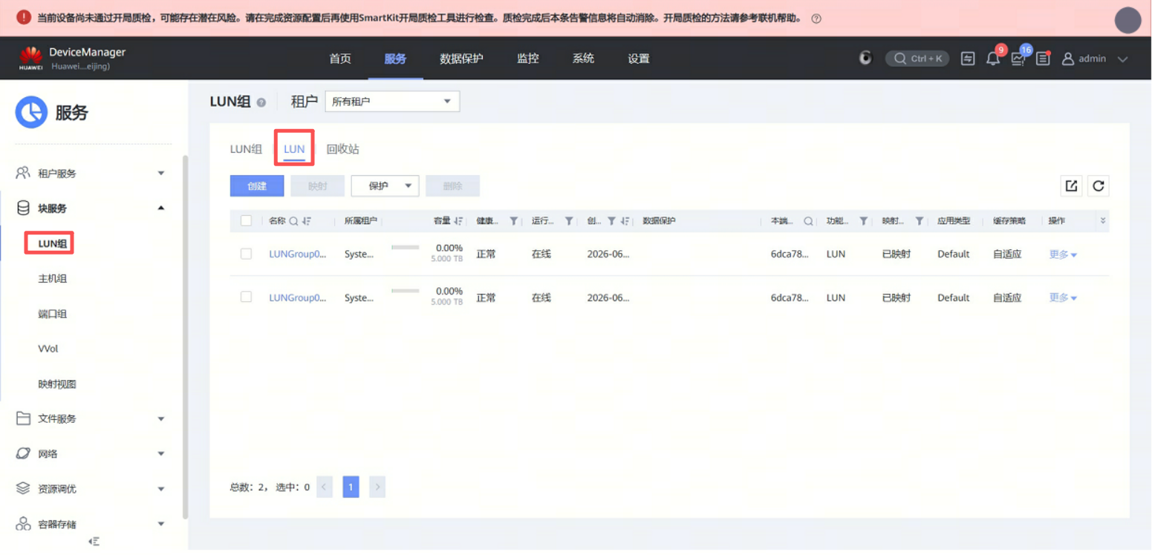Open the 设置 top menu
1152x555 pixels.
pos(639,59)
